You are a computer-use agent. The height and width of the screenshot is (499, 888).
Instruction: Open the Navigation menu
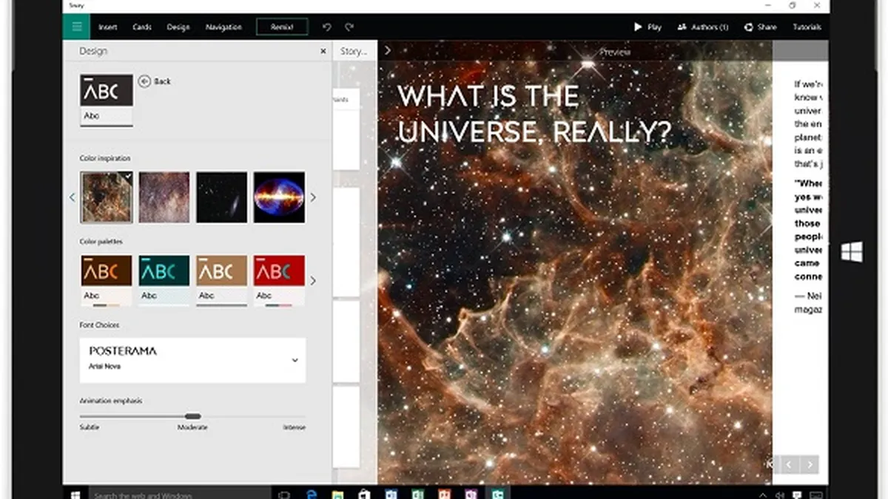click(223, 27)
